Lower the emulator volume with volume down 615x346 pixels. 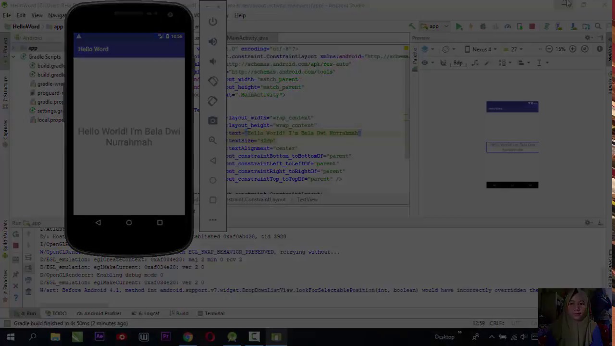pos(213,62)
